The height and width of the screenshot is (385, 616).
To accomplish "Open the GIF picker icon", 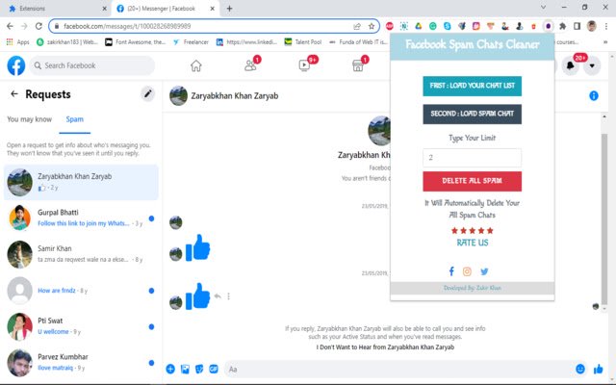I will 214,369.
